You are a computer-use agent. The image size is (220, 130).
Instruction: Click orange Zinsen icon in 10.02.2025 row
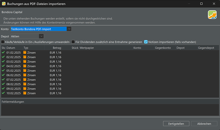25,93
